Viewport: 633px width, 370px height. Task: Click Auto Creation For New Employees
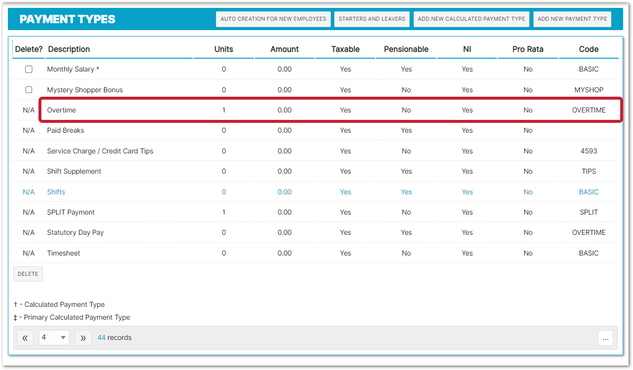[273, 19]
